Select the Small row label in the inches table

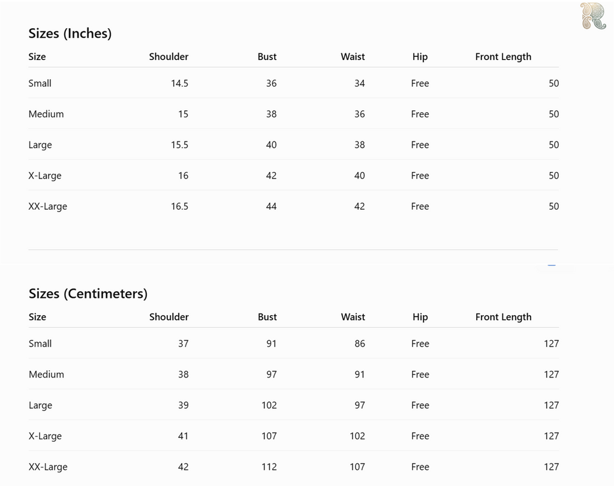click(40, 83)
